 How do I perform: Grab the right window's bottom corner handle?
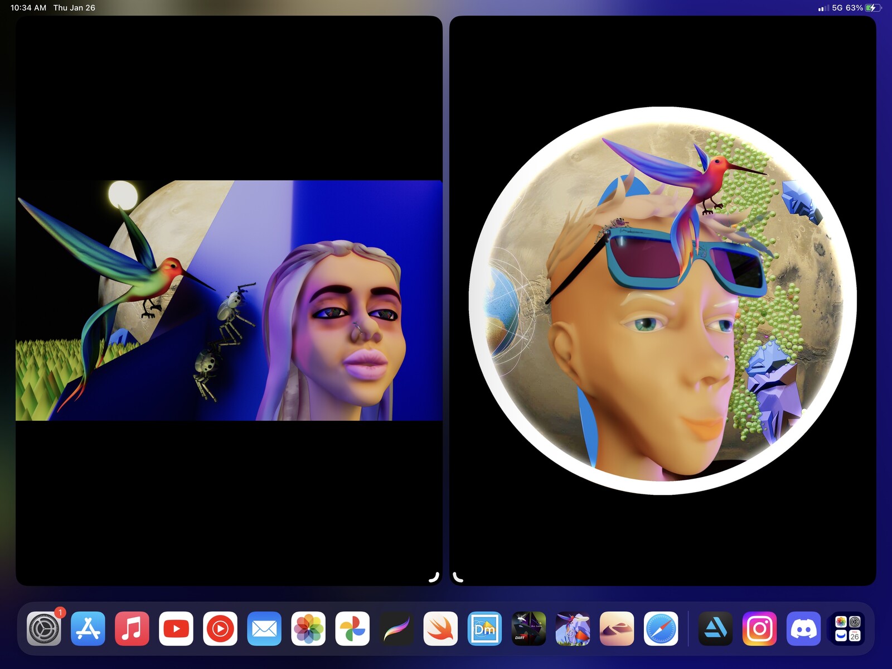pos(458,577)
